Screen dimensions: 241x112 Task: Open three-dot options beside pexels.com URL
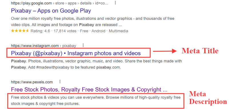pyautogui.click(x=60, y=82)
